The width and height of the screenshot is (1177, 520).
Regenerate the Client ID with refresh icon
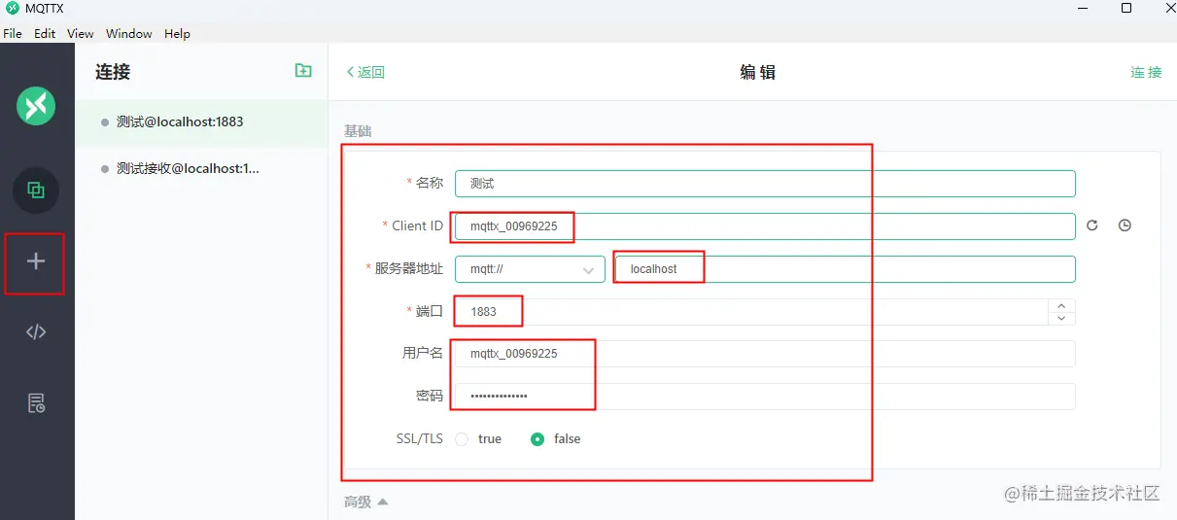point(1091,225)
